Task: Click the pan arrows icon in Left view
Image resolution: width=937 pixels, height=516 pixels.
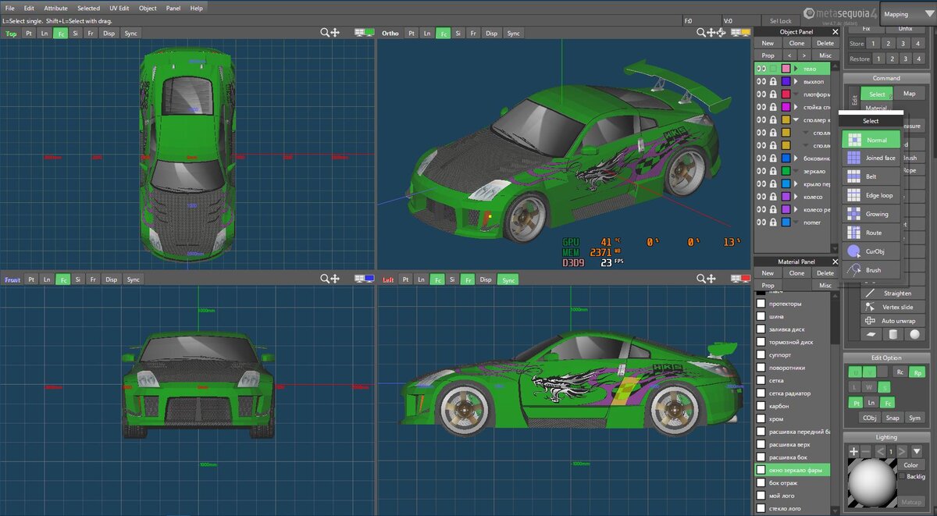Action: coord(711,279)
